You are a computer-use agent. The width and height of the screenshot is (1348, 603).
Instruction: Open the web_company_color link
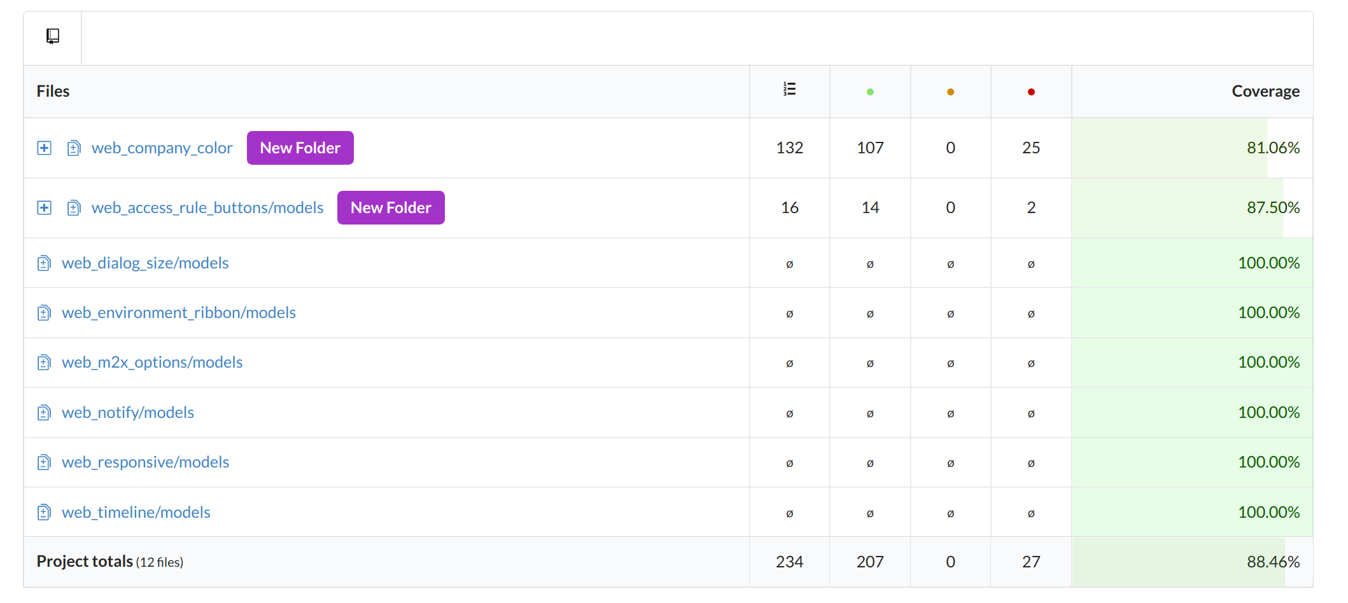[x=162, y=148]
